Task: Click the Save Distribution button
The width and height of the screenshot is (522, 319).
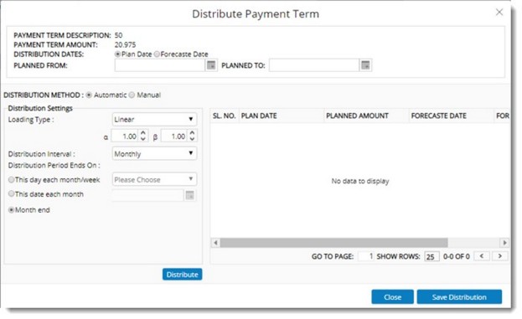Action: [459, 297]
